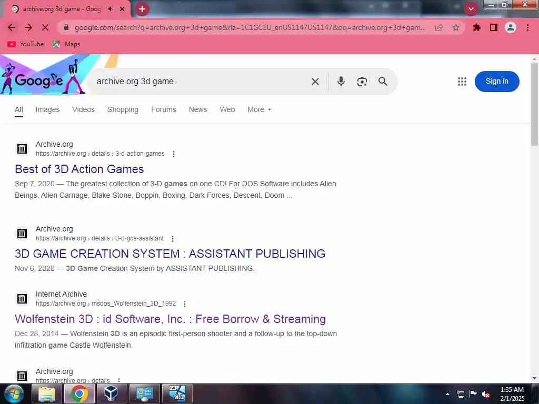Screen dimensions: 539x404
Task: Sign in to Google
Action: tap(497, 82)
